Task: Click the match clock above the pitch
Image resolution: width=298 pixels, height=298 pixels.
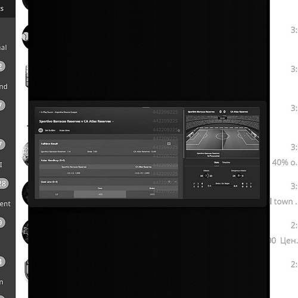Action: click(222, 118)
